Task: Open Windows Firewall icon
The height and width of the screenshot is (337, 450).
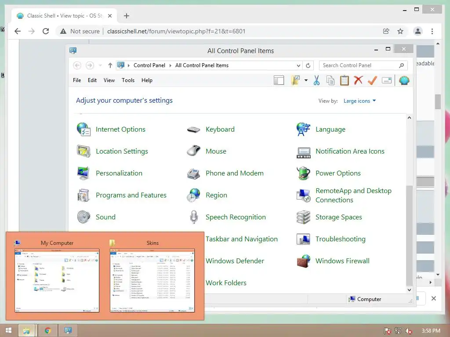Action: click(x=303, y=261)
